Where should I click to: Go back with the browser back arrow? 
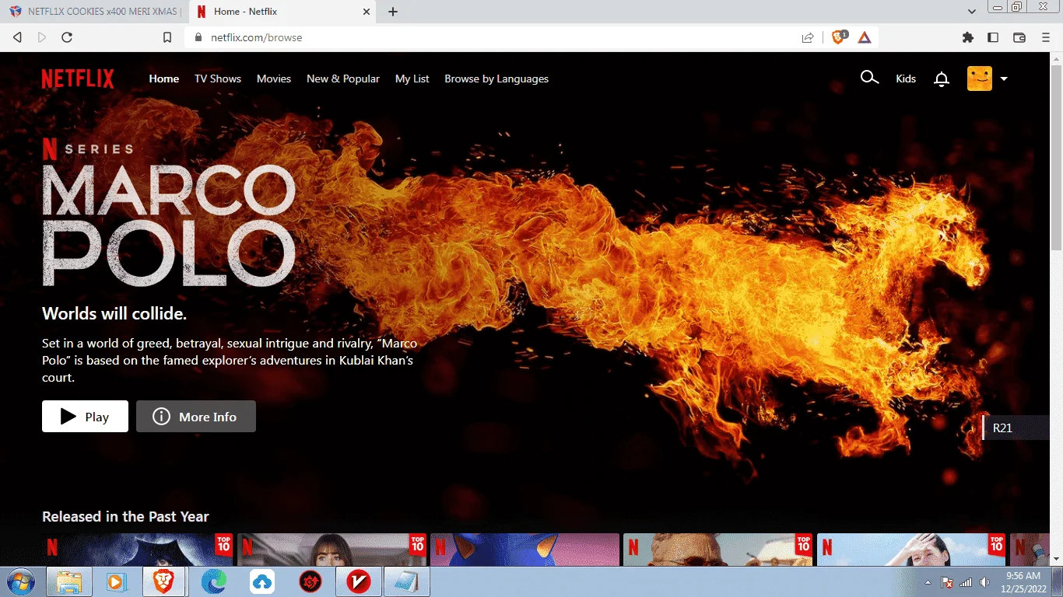coord(18,37)
